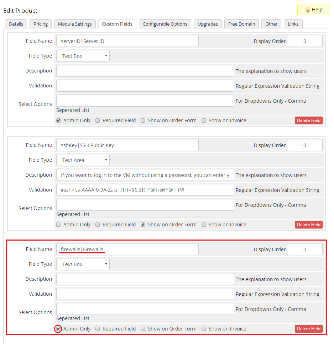
Task: Open Field Type dropdown showing Text Area
Action: (x=83, y=160)
